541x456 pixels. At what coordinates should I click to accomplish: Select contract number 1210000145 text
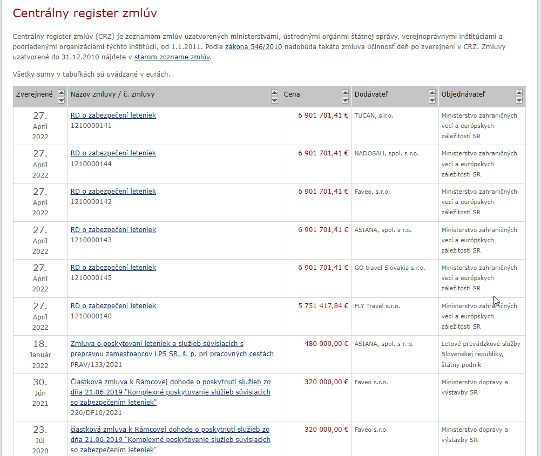[91, 278]
